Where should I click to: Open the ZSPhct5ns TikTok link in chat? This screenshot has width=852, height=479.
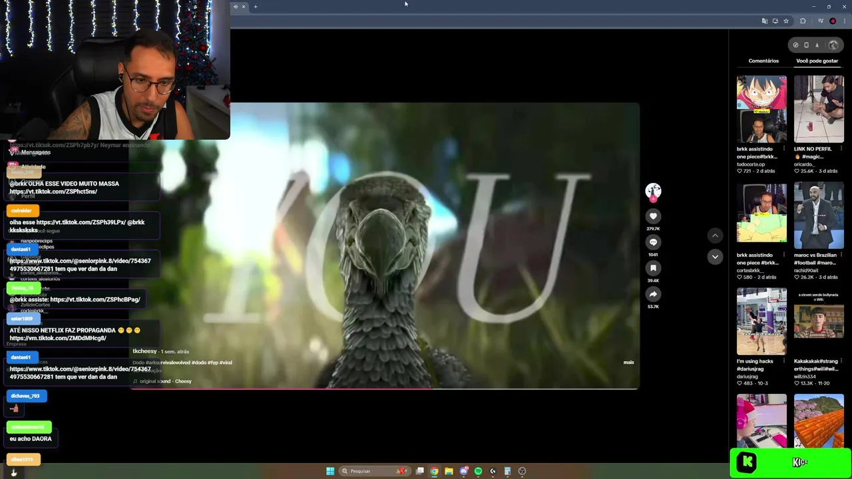[53, 192]
